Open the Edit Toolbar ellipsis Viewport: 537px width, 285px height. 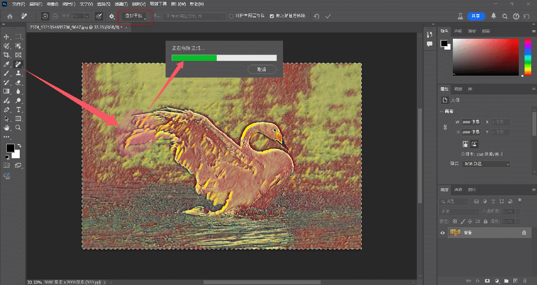coord(7,137)
